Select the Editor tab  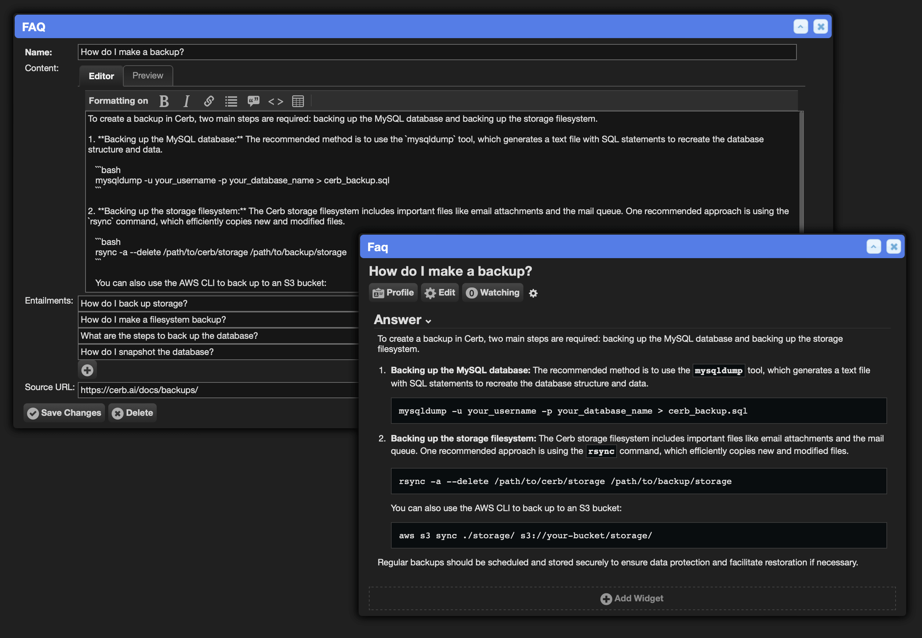pyautogui.click(x=101, y=76)
